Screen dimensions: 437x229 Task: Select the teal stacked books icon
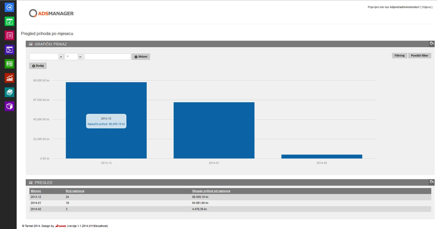pyautogui.click(x=9, y=92)
